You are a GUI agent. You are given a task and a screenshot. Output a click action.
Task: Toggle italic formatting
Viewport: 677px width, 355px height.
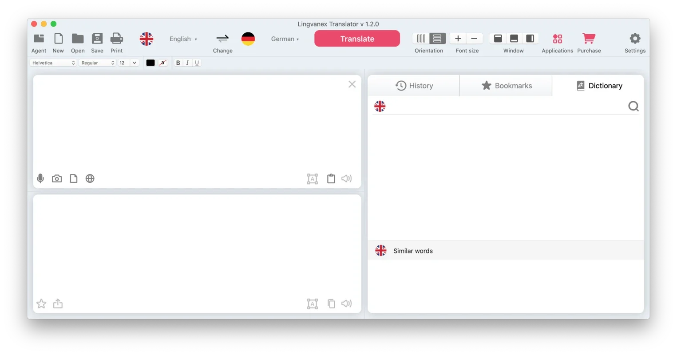point(187,63)
